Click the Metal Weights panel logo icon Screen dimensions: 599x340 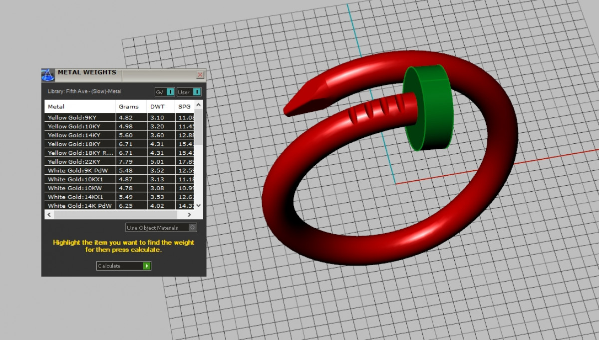pos(48,75)
